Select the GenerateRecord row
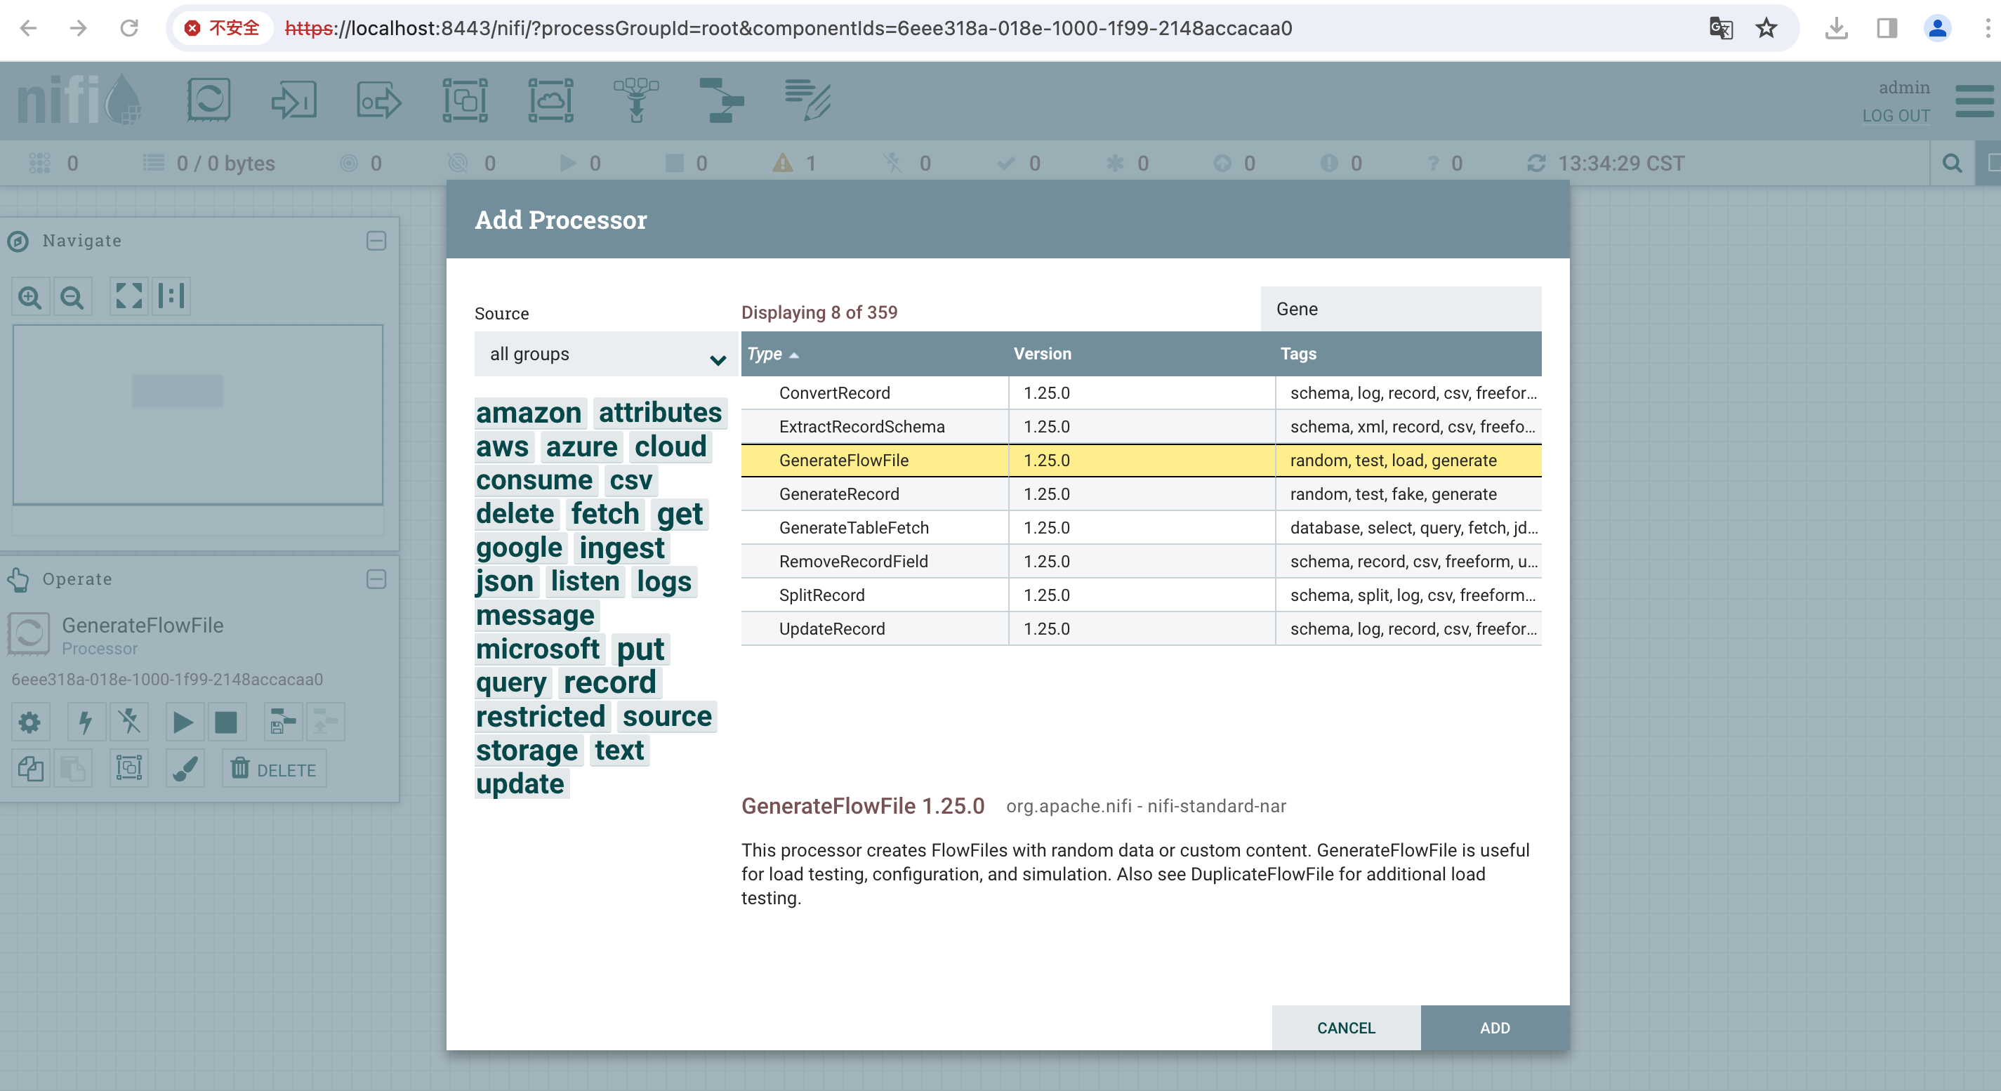Image resolution: width=2001 pixels, height=1091 pixels. tap(1141, 494)
